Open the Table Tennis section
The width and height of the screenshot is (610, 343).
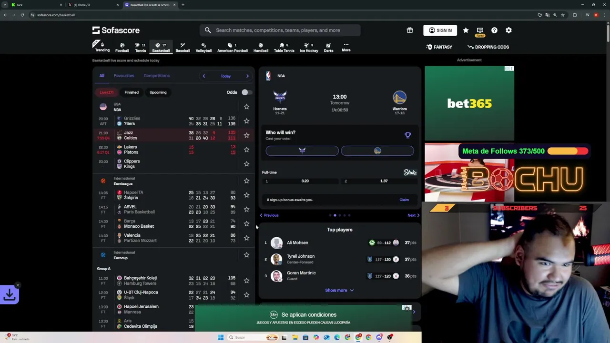284,47
